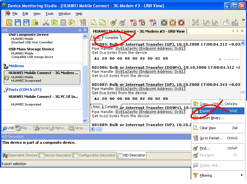Collapse the Ports (COM & LPT) category
This screenshot has height=184, width=247.
[25, 90]
